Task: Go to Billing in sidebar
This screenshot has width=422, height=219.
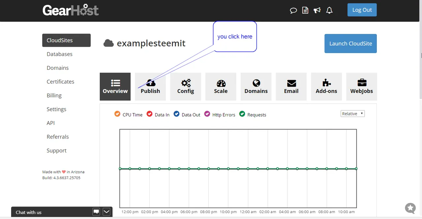Action: pyautogui.click(x=54, y=96)
